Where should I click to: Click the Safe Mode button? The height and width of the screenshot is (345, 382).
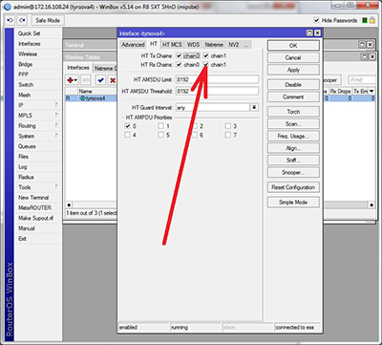coord(48,20)
